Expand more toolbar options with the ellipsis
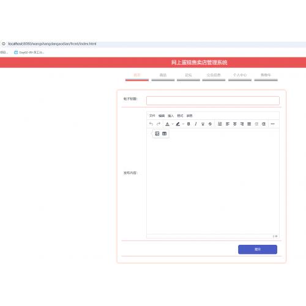 click(x=272, y=124)
